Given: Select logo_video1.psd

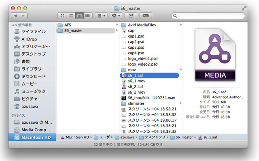Looking at the screenshot, I should coord(140,59).
